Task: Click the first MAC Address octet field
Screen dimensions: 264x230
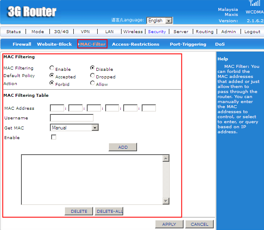Action: pyautogui.click(x=57, y=108)
